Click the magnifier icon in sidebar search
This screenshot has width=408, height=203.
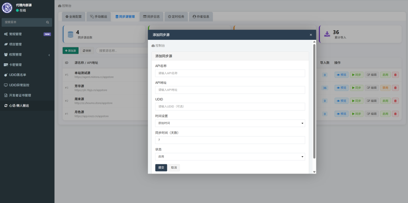[48, 22]
